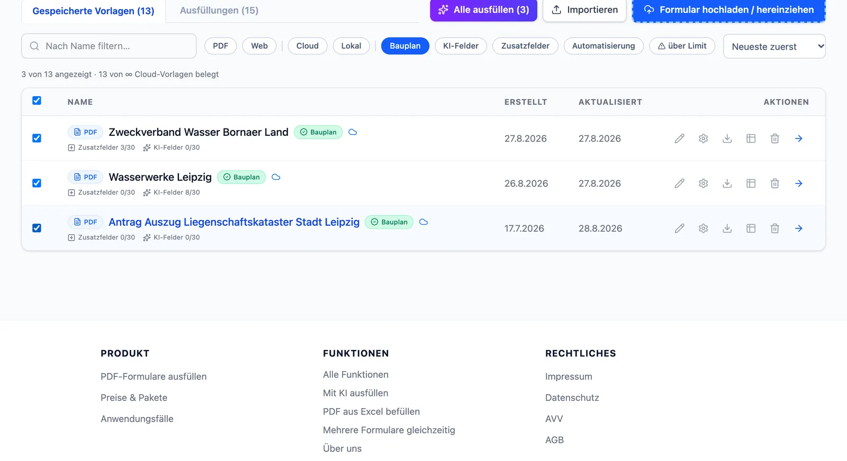Delete the Zweckverband Wasser Bornaer Land template
The width and height of the screenshot is (847, 461).
774,139
